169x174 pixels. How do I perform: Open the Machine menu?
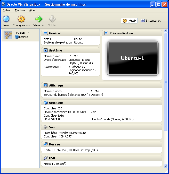[x=20, y=10]
